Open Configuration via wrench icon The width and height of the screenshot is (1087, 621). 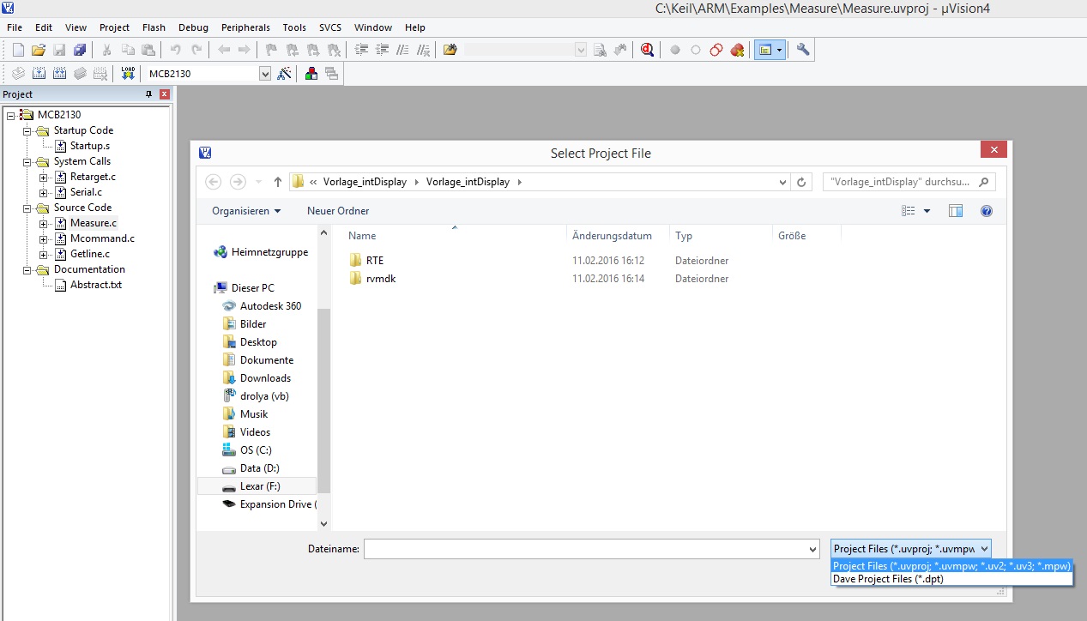click(803, 50)
